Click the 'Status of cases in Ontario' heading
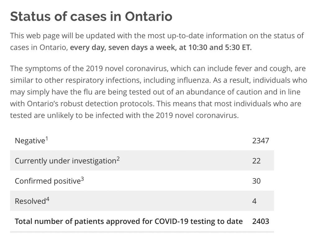 [x=91, y=16]
